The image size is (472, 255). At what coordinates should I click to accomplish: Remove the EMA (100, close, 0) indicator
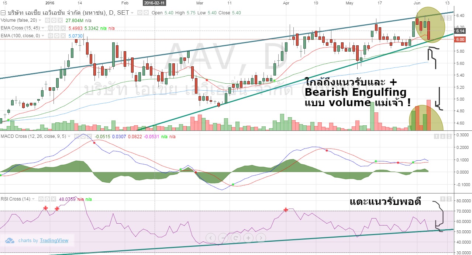pos(63,36)
